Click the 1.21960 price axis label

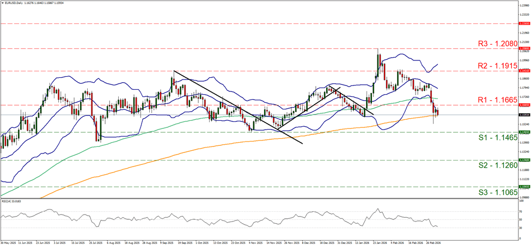(523, 33)
